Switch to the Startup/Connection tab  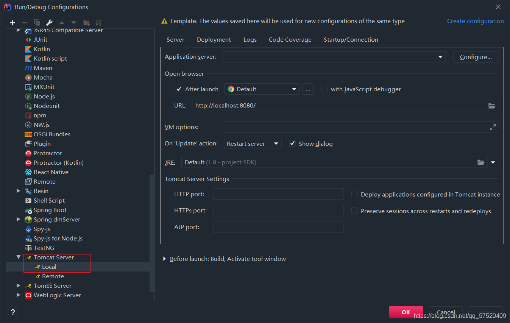click(351, 40)
